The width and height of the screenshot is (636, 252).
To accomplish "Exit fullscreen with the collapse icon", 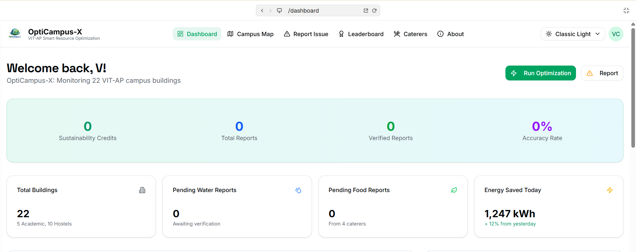I will click(626, 11).
